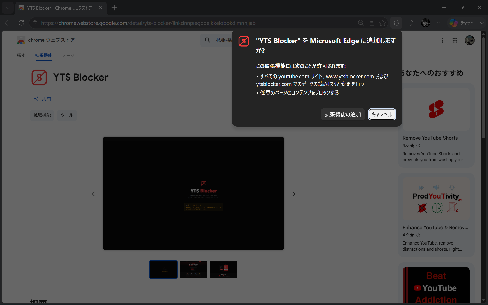Click scrollbar down arrow
Viewport: 488px width, 305px height.
483,300
